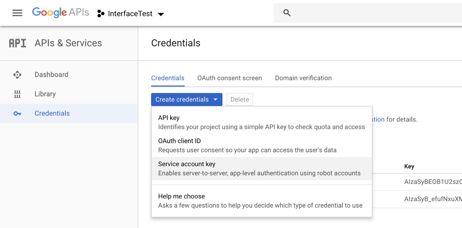The width and height of the screenshot is (462, 228).
Task: Switch to the Credentials tab
Action: click(x=168, y=78)
